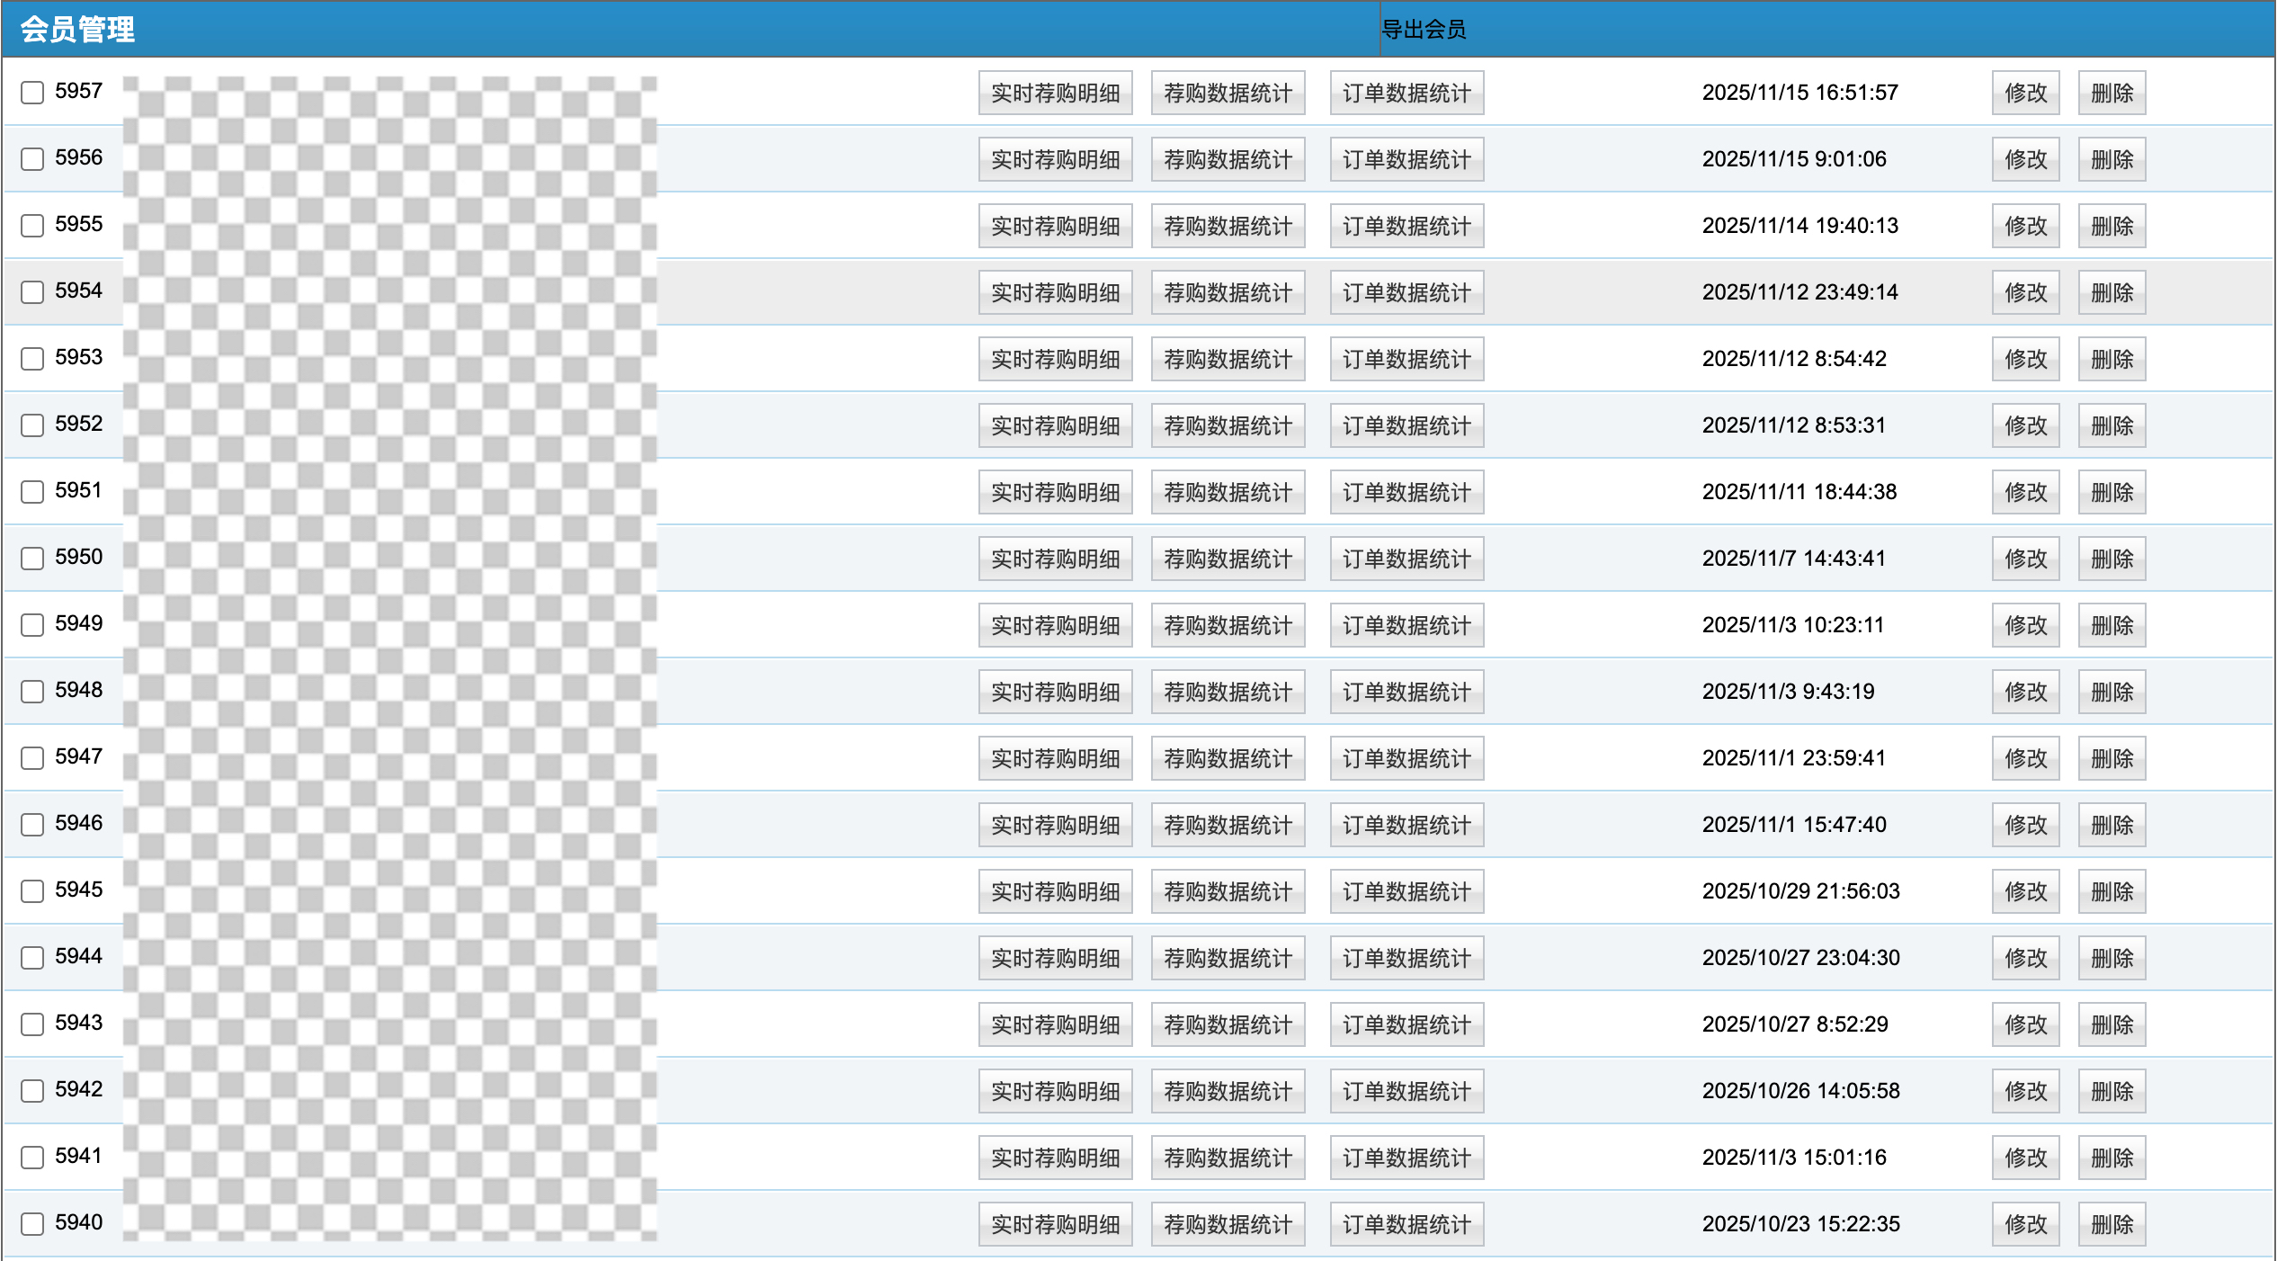2277x1261 pixels.
Task: Open 荐购数据统计 for member 5956
Action: tap(1228, 159)
